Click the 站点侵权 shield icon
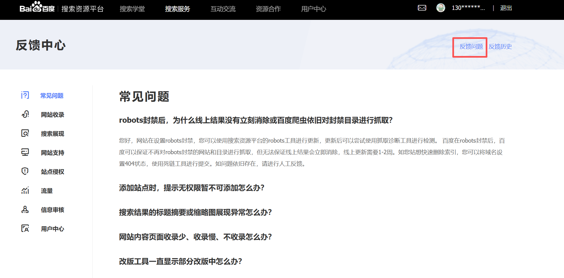This screenshot has height=278, width=564. tap(25, 171)
